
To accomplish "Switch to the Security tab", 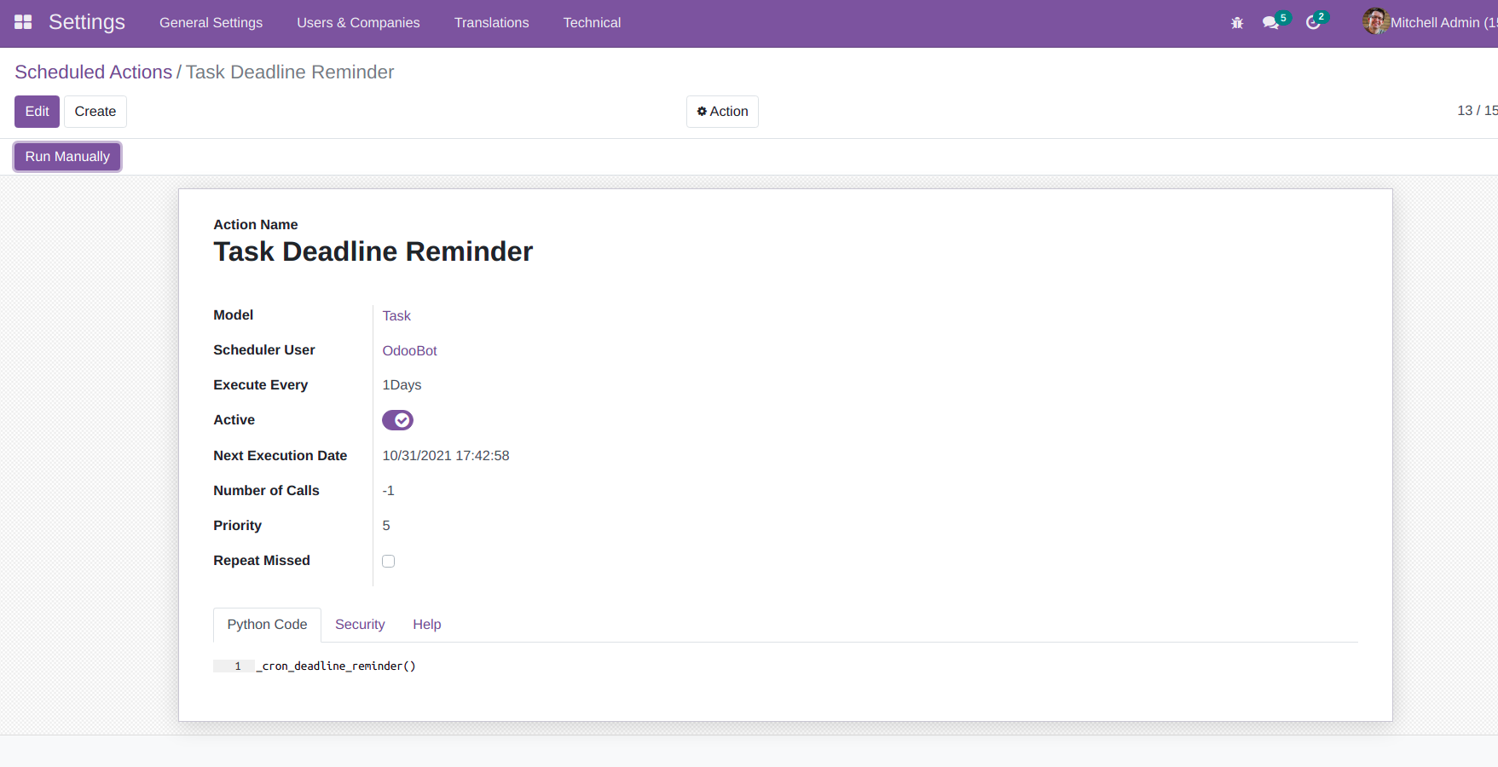I will [360, 625].
